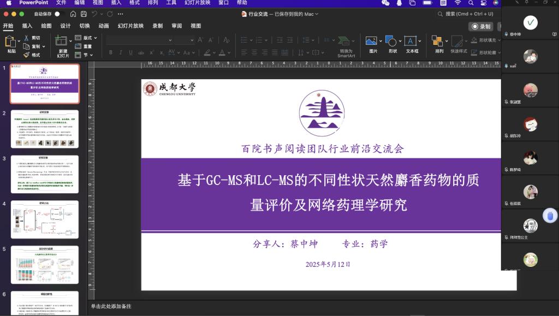Image resolution: width=559 pixels, height=316 pixels.
Task: Click the Cut scissors icon
Action: point(26,38)
